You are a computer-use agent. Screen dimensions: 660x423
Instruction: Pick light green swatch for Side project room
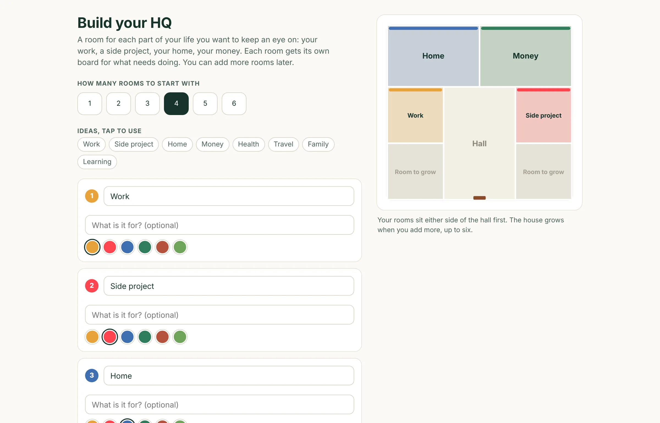point(180,337)
